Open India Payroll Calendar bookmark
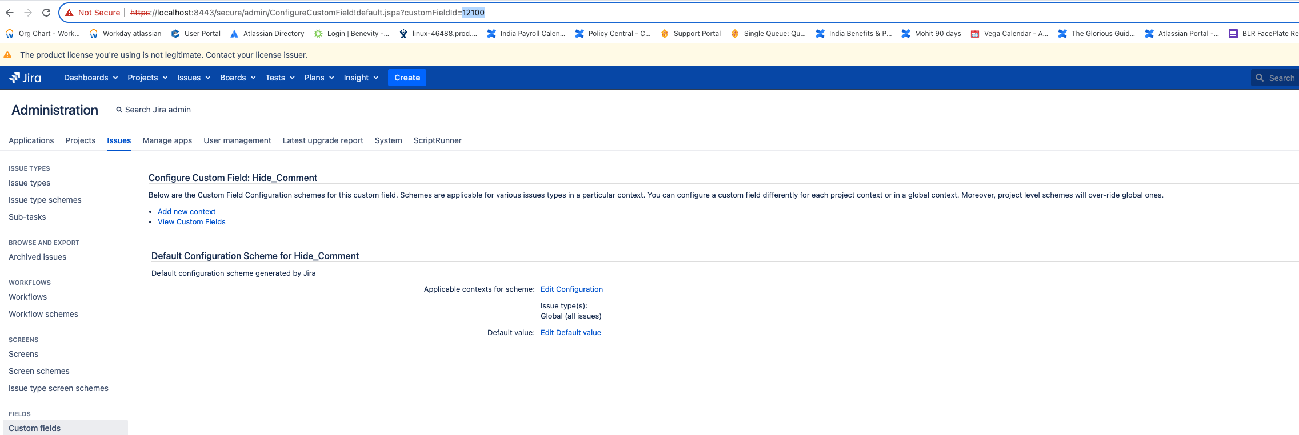 pyautogui.click(x=526, y=34)
